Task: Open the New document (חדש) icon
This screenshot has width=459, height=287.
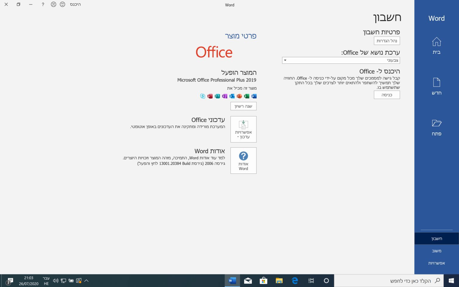Action: tap(436, 83)
